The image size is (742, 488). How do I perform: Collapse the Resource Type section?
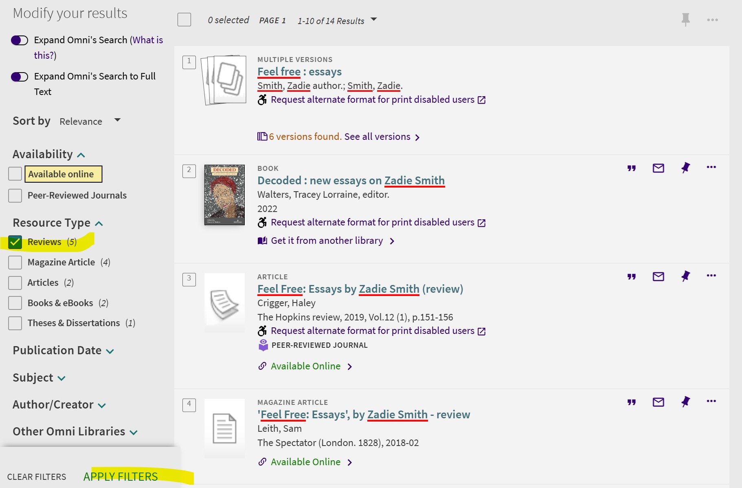pos(99,223)
